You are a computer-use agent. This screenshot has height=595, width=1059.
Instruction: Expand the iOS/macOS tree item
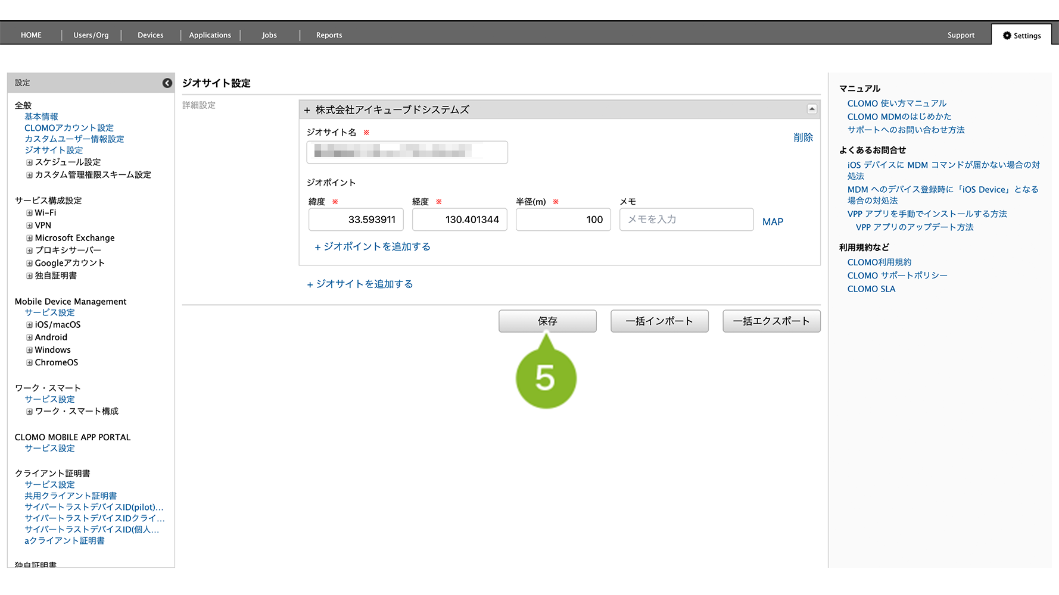29,325
